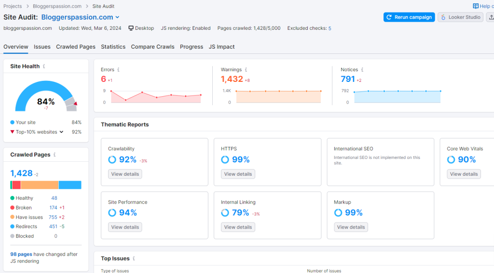Click the Healthy pages count 48
Screen dimensions: 494x273
click(x=54, y=198)
